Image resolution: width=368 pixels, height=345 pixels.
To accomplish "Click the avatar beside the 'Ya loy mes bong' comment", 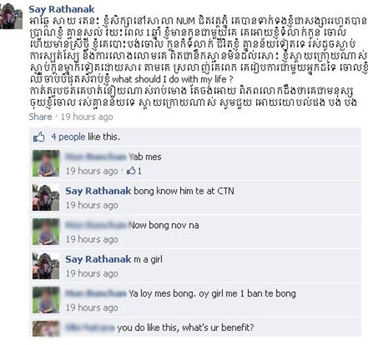I will click(x=46, y=300).
